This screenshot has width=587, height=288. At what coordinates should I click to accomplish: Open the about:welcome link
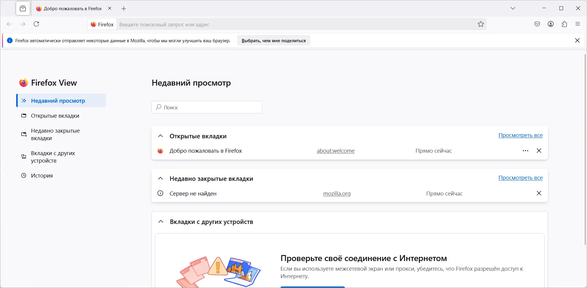coord(335,151)
